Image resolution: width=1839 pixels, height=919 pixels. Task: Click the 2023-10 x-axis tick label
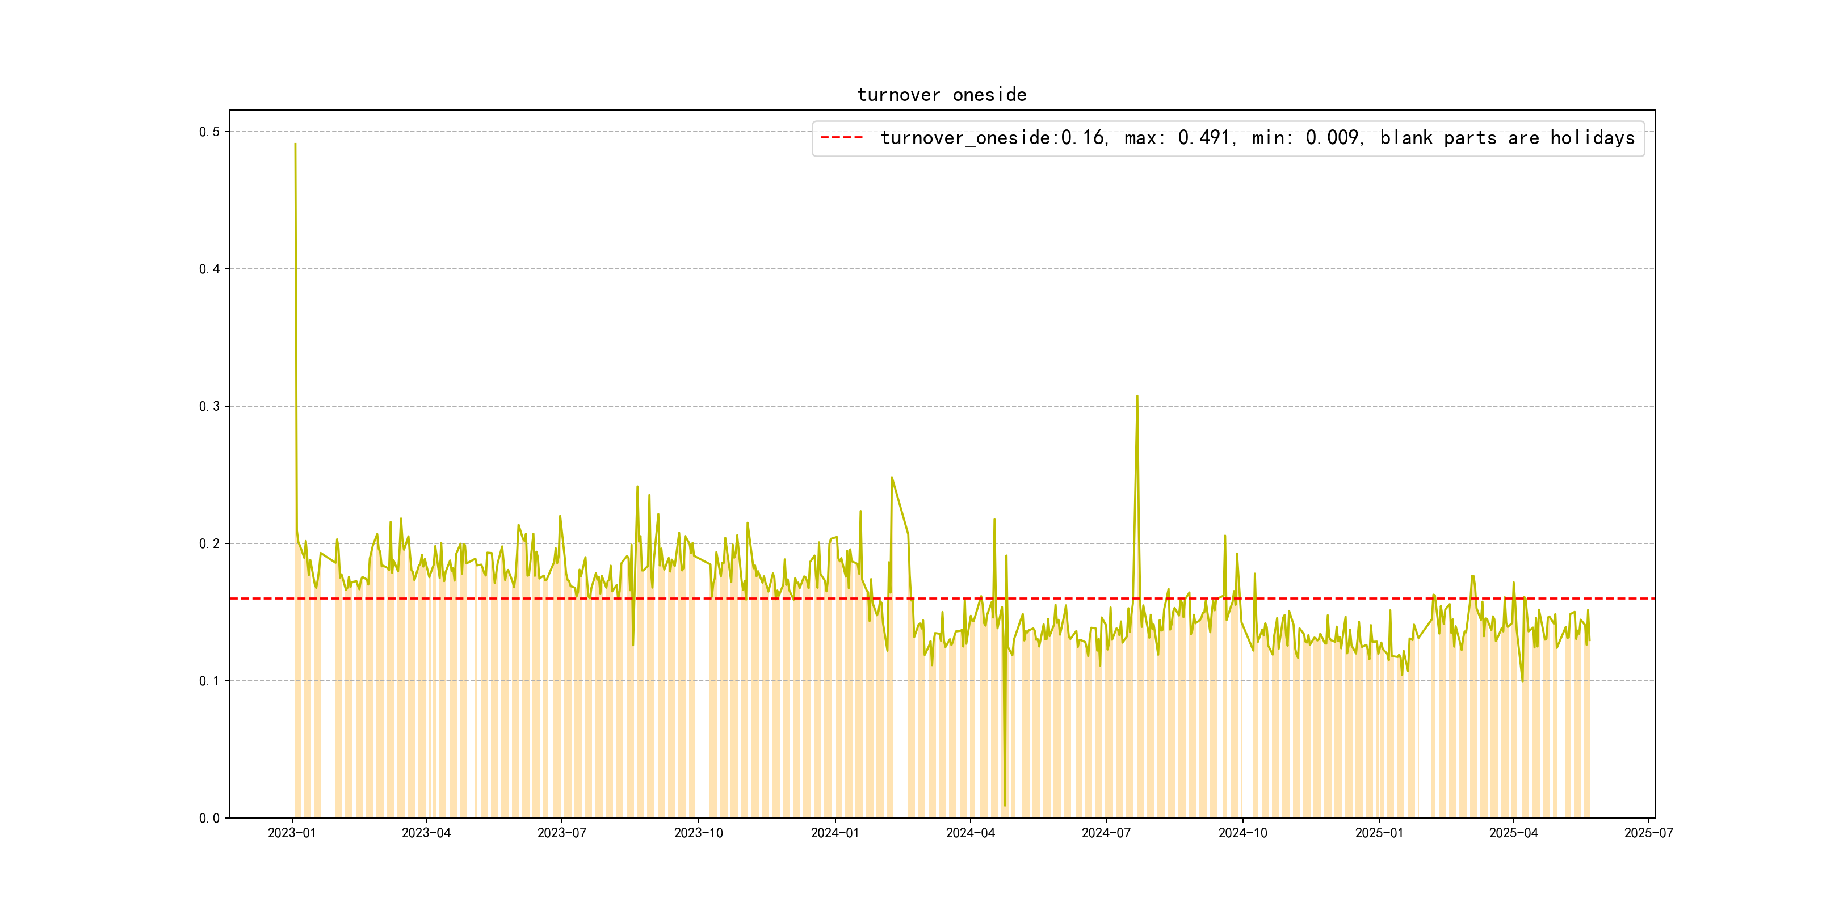click(698, 833)
